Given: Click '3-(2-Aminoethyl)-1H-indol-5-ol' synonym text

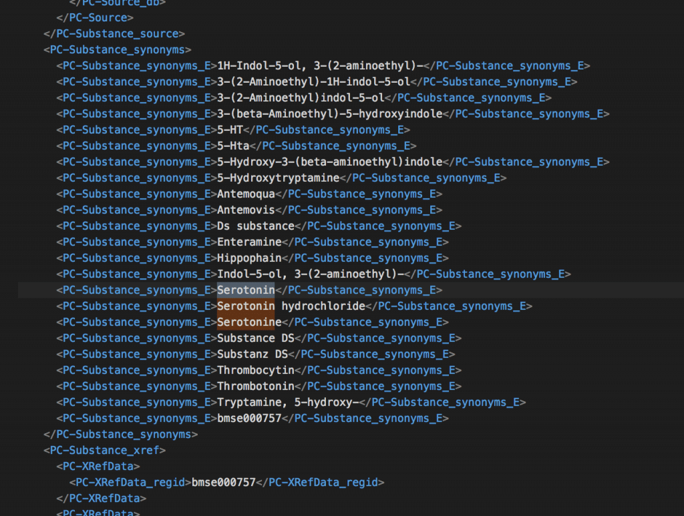Looking at the screenshot, I should point(314,82).
